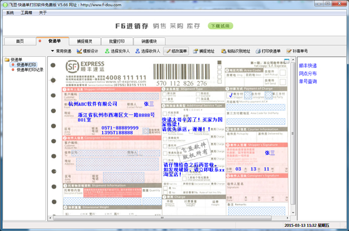This screenshot has height=231, width=349.
Task: Click the small window icon atop the waybill
Action: click(x=287, y=61)
